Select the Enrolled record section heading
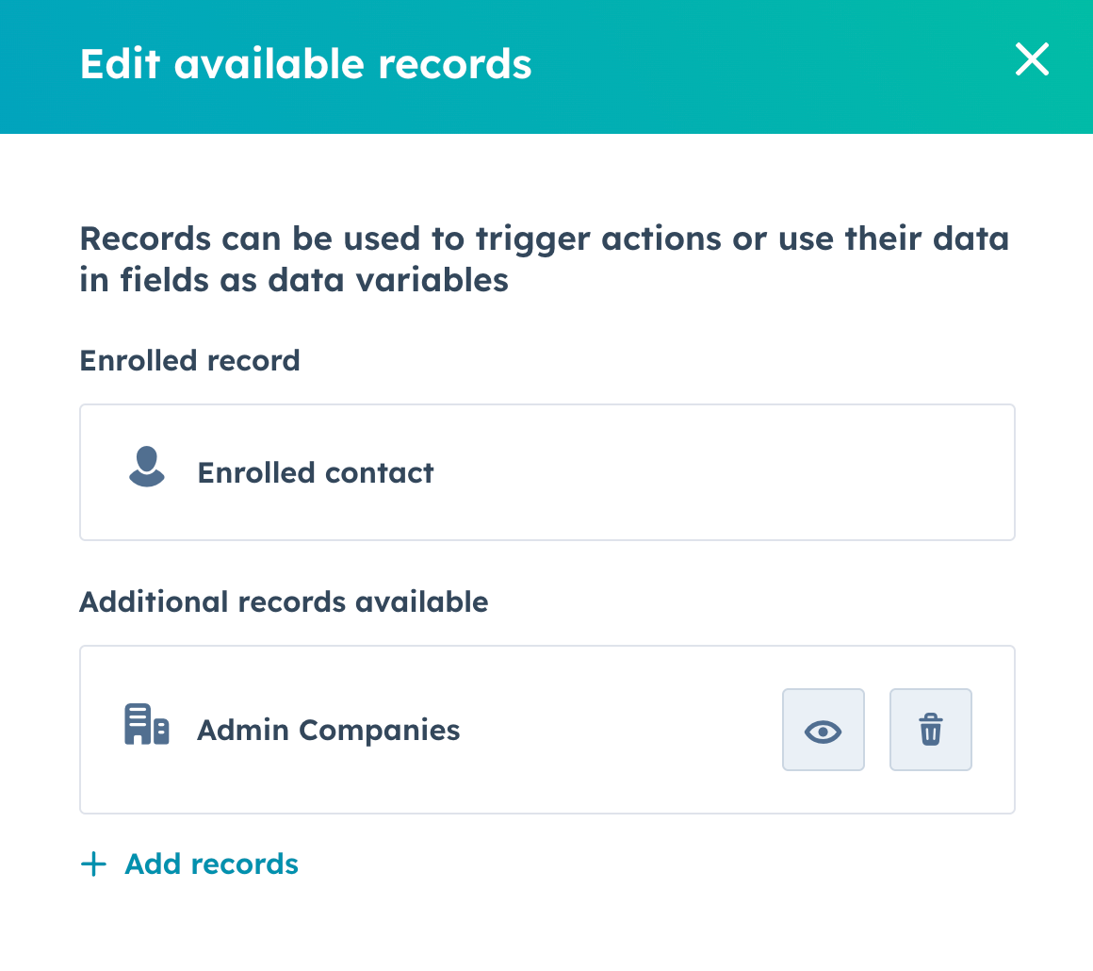This screenshot has width=1093, height=971. 189,360
